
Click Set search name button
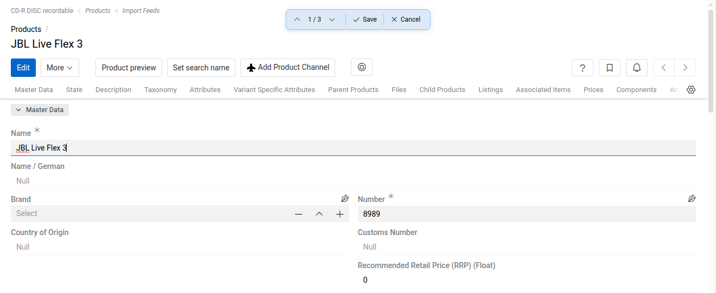pos(201,68)
